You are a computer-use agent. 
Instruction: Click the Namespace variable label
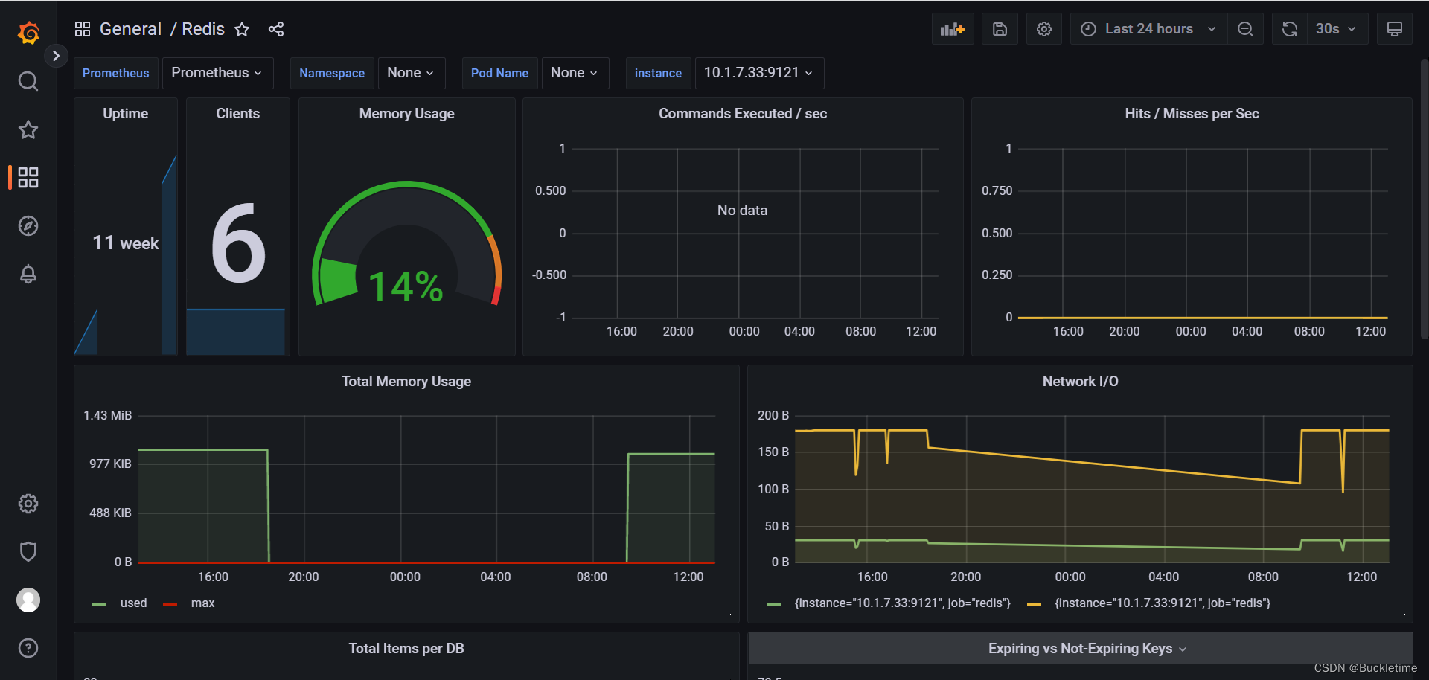coord(332,73)
